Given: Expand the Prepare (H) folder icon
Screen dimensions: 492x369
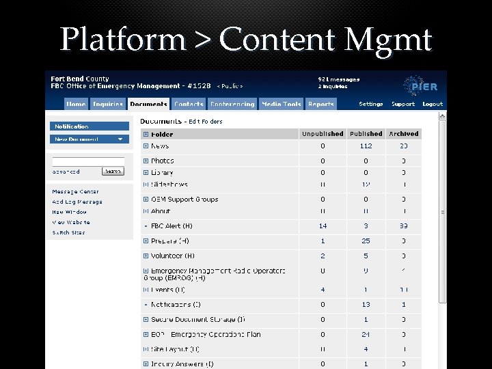Looking at the screenshot, I should [x=146, y=241].
